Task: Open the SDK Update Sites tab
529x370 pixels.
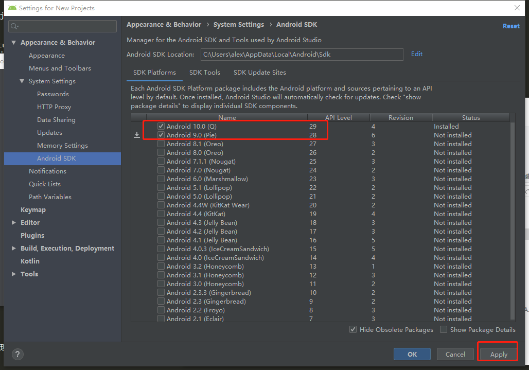Action: pos(260,73)
